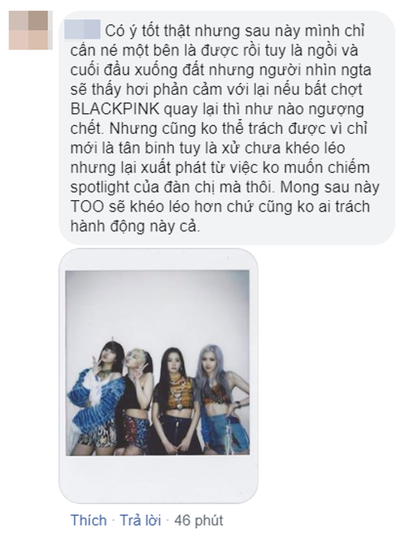
Task: Click the last line "hành động này cả."
Action: pyautogui.click(x=135, y=226)
